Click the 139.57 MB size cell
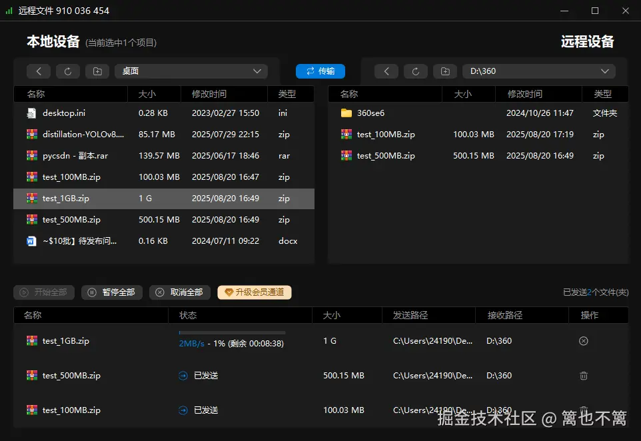This screenshot has height=441, width=641. pyautogui.click(x=159, y=156)
